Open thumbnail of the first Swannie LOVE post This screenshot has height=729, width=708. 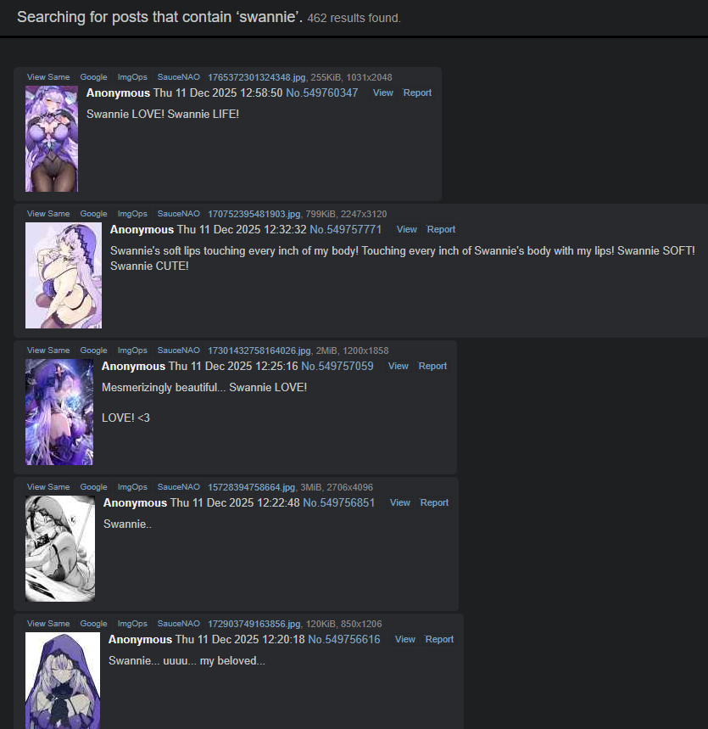(52, 138)
